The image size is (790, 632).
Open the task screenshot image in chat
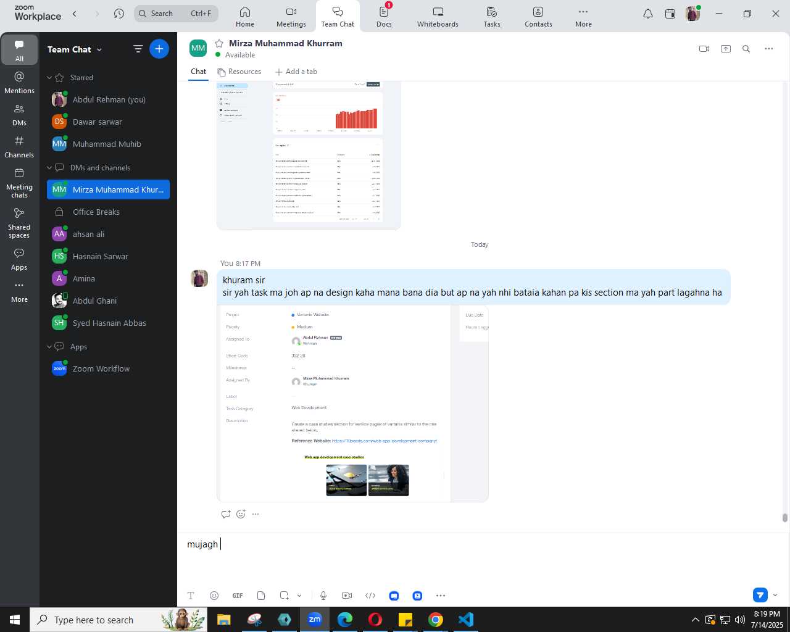coord(352,404)
